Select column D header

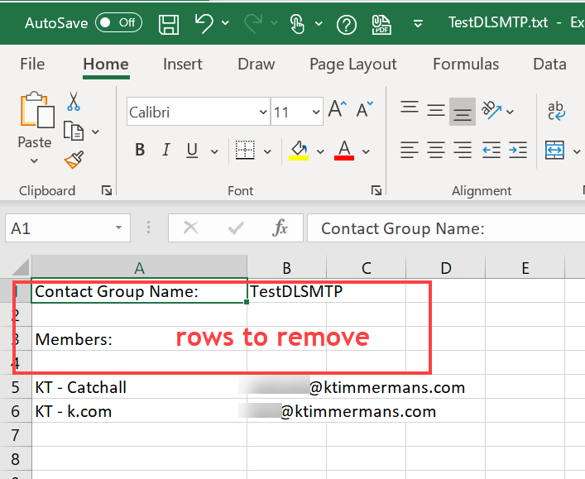(x=445, y=267)
